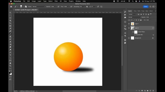Open the layer Opacity dropdown arrow
Screen dimensions: 165x92
(x=150, y=17)
